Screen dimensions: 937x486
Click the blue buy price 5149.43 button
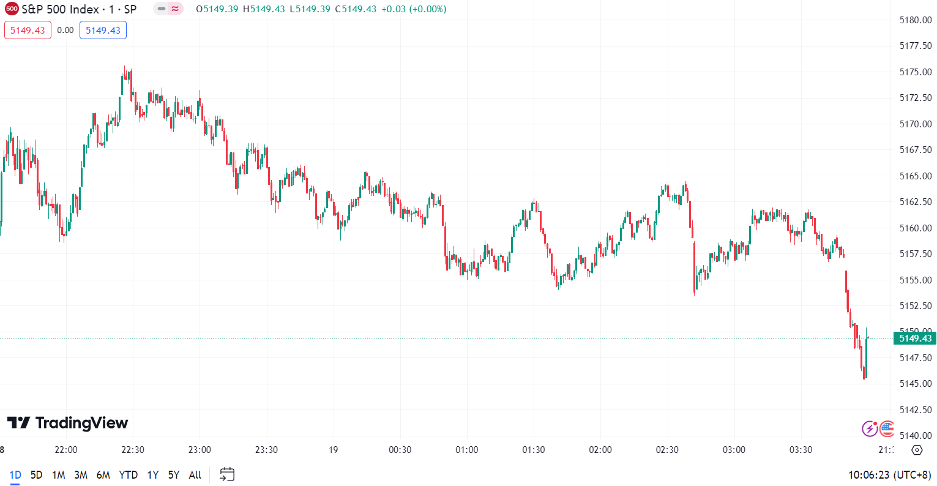103,31
